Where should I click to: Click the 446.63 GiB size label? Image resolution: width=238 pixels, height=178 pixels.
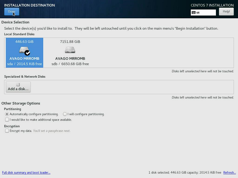pos(24,42)
